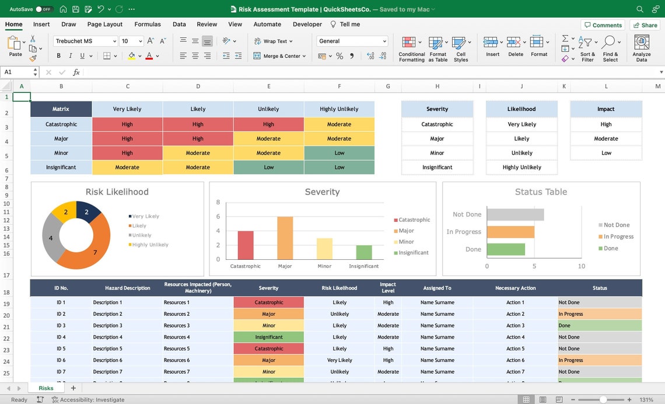665x404 pixels.
Task: Open the Comments panel
Action: 603,25
